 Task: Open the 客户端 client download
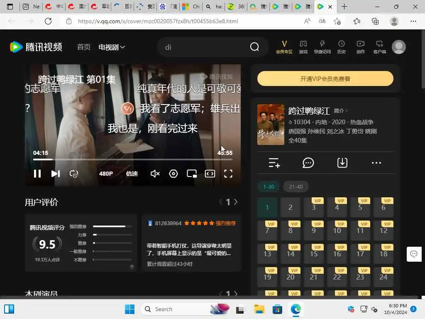pyautogui.click(x=379, y=47)
